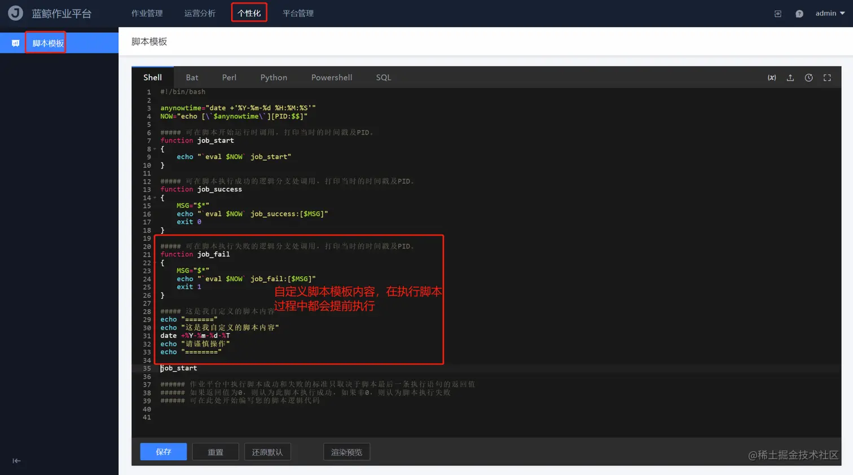Click the 渲染预览 render preview button

point(346,452)
